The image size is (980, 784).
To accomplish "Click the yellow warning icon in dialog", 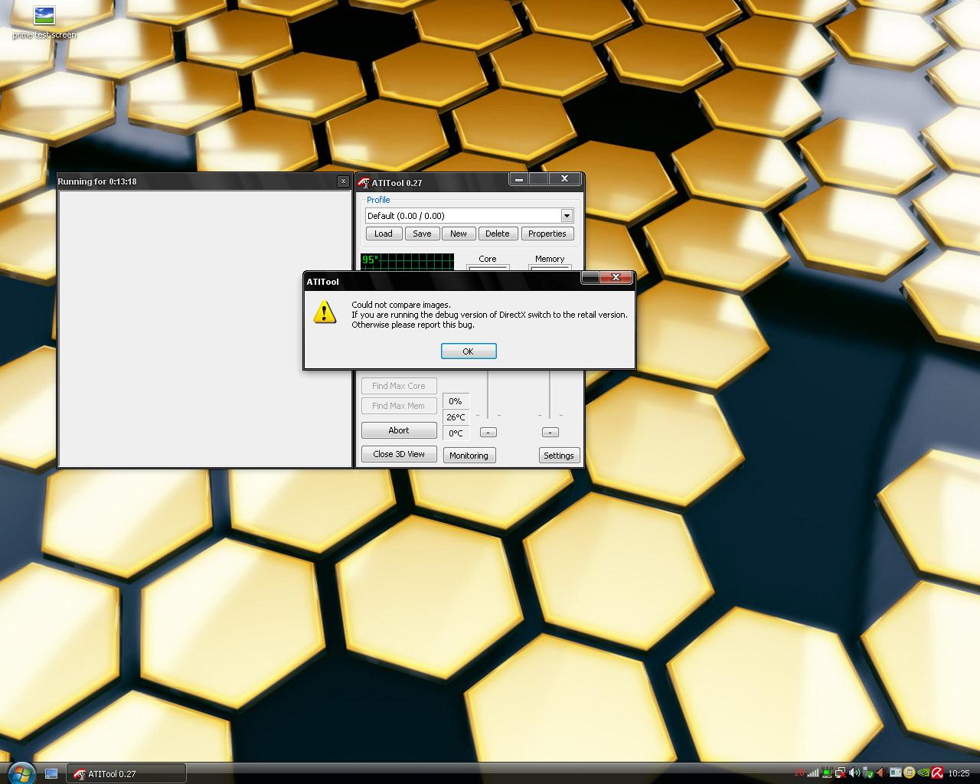I will [325, 312].
